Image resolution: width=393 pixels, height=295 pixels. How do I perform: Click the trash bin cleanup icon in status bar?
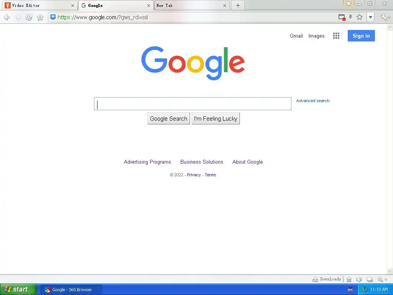pyautogui.click(x=349, y=279)
